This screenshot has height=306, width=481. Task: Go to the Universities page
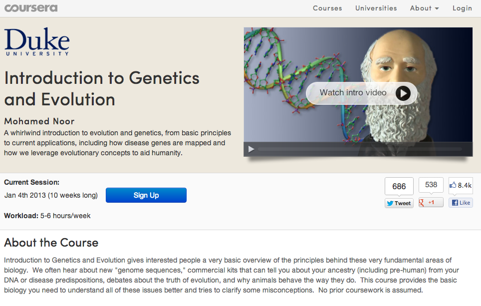click(x=376, y=8)
